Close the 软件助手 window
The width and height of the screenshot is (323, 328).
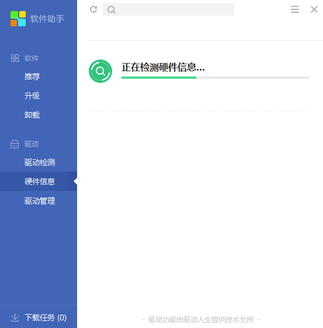click(x=314, y=9)
